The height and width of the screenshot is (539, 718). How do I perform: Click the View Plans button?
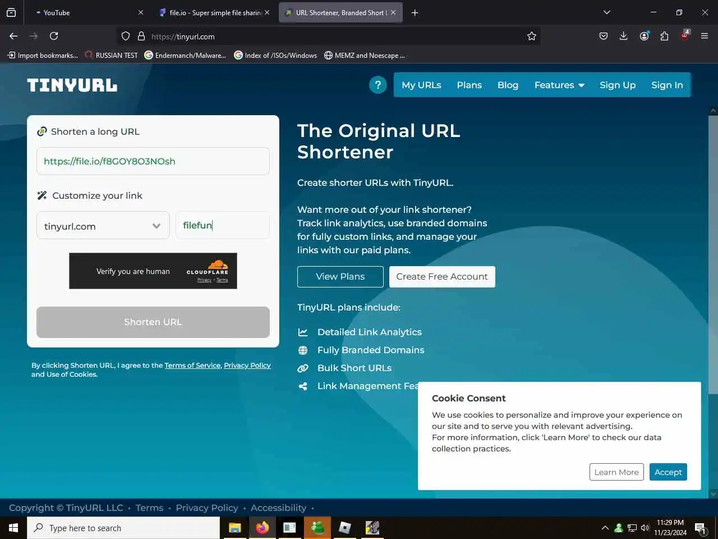click(x=340, y=276)
